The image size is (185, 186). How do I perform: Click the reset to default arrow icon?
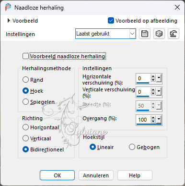click(173, 34)
